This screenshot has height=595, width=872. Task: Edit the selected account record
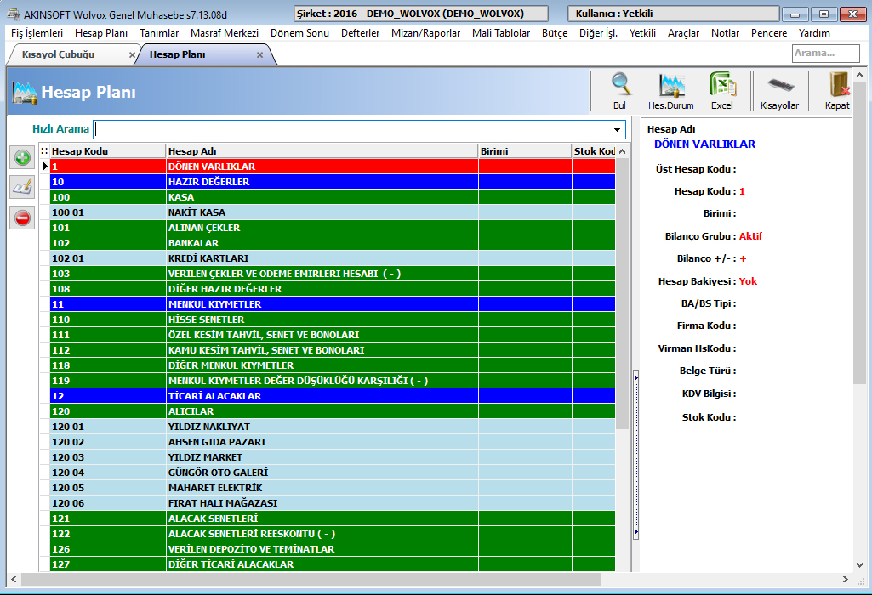coord(22,188)
